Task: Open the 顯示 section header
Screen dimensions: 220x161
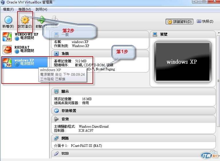Action: 133,92
